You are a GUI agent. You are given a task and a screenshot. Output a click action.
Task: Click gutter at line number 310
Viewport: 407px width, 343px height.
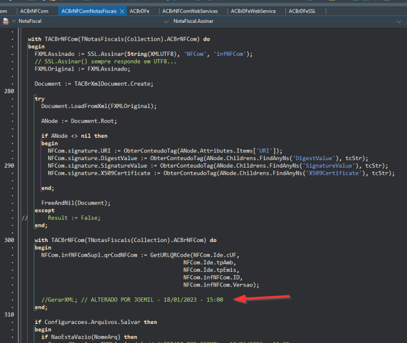(x=9, y=314)
